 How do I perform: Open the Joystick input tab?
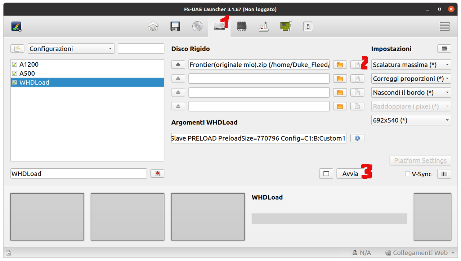pos(264,26)
